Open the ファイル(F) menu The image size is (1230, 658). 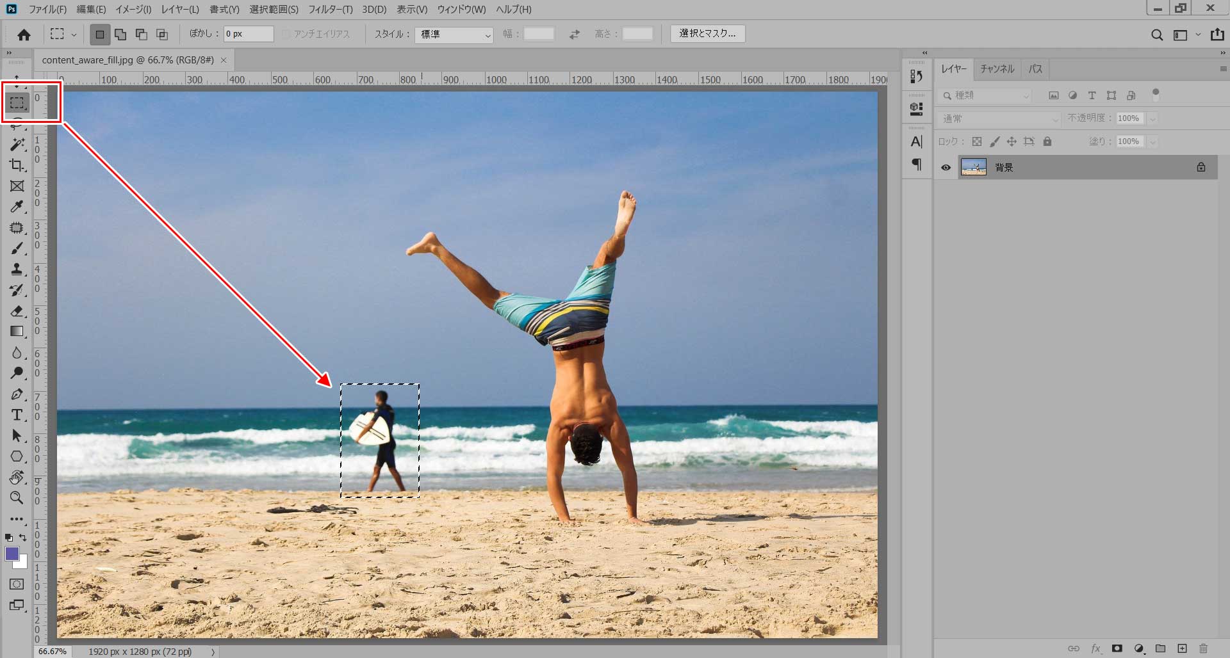(x=47, y=9)
